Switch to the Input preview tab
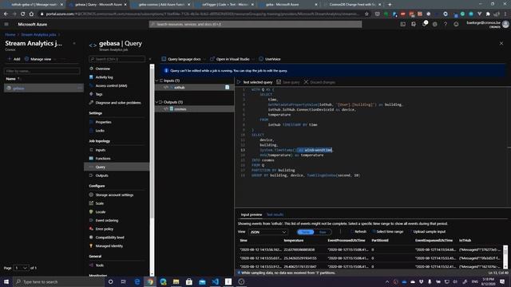Image resolution: width=511 pixels, height=287 pixels. click(x=252, y=214)
